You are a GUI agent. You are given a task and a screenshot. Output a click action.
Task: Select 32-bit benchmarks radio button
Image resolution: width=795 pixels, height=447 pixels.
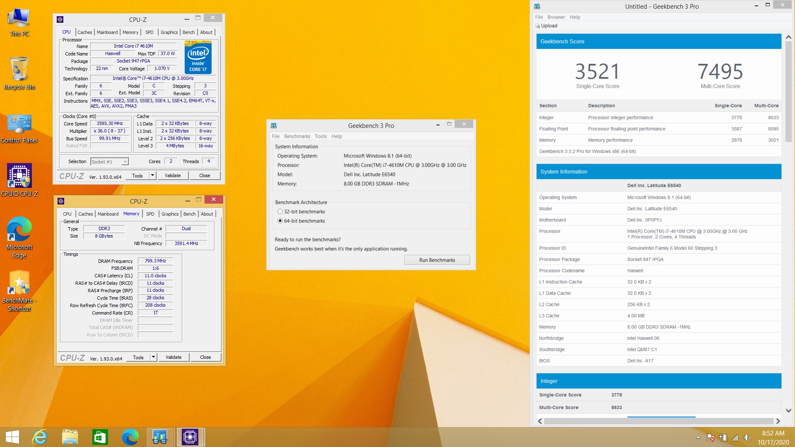click(x=280, y=211)
